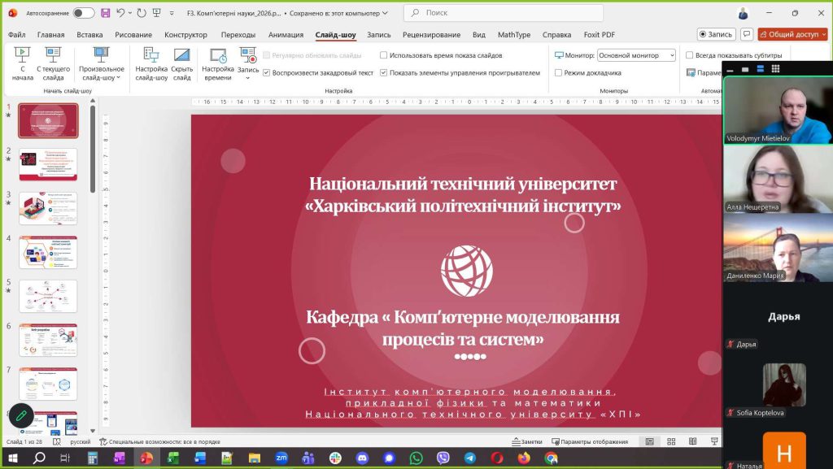This screenshot has height=469, width=833.
Task: Toggle the AutoSave switch
Action: [x=83, y=13]
